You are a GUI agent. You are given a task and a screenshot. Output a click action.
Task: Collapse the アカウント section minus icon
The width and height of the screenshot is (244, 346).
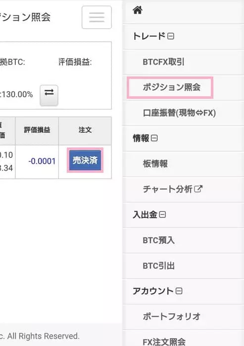pos(179,291)
